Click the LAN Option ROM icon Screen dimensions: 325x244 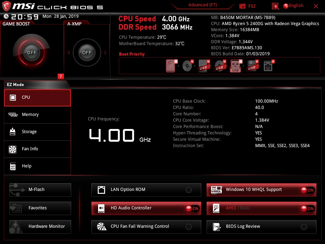coord(101,190)
